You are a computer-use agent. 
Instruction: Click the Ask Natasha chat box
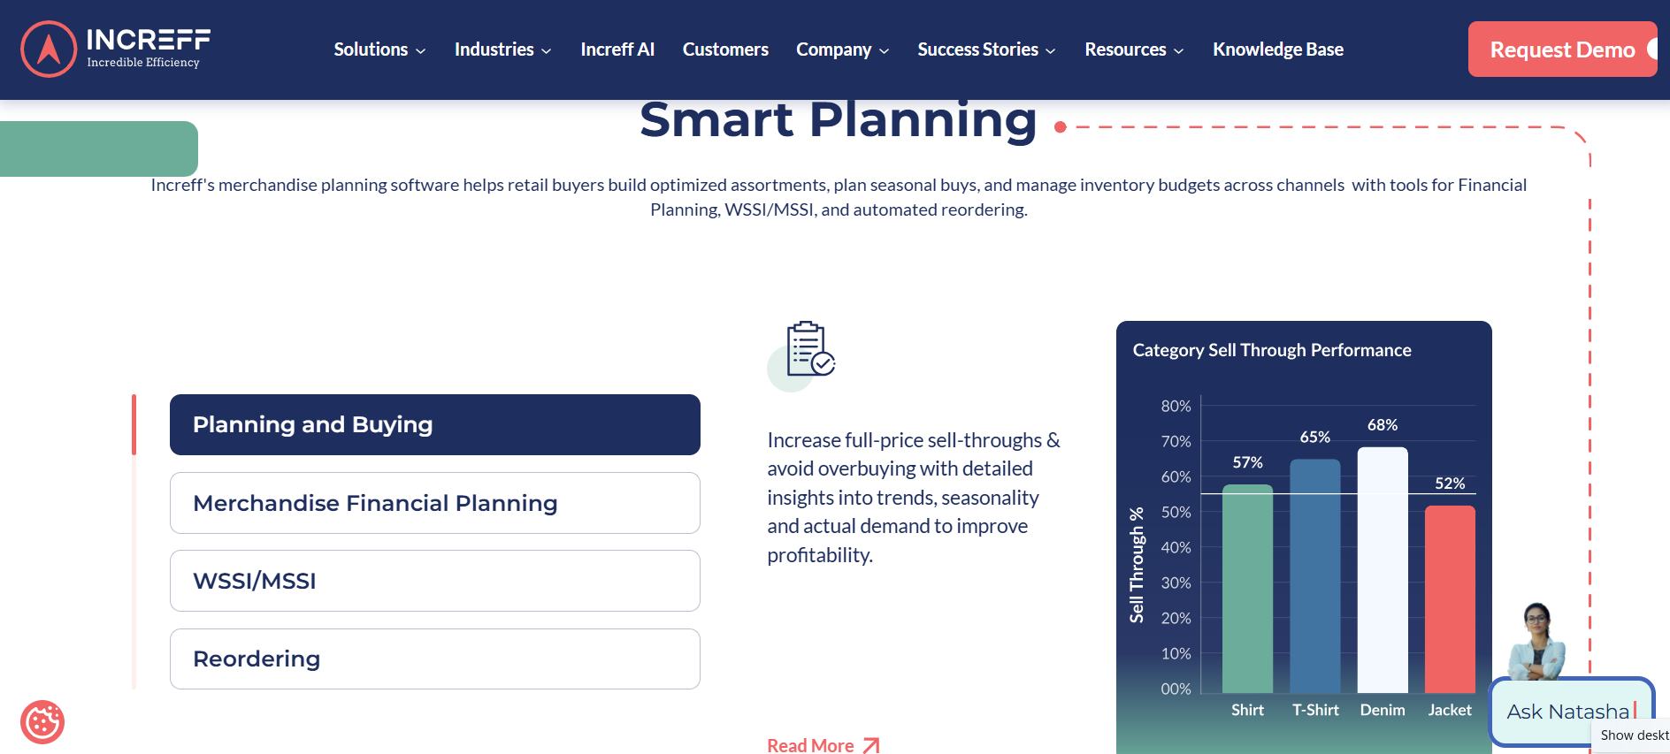(x=1566, y=711)
